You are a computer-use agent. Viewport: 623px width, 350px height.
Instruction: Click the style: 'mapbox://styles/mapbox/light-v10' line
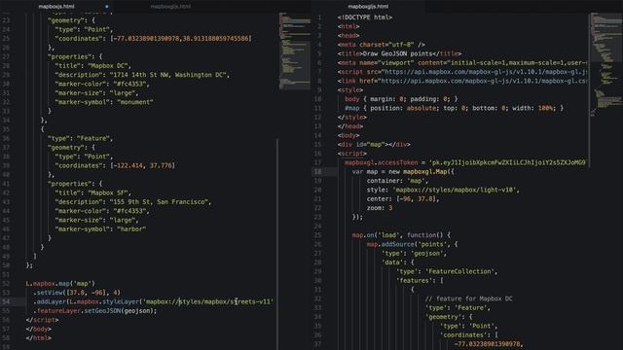(443, 191)
